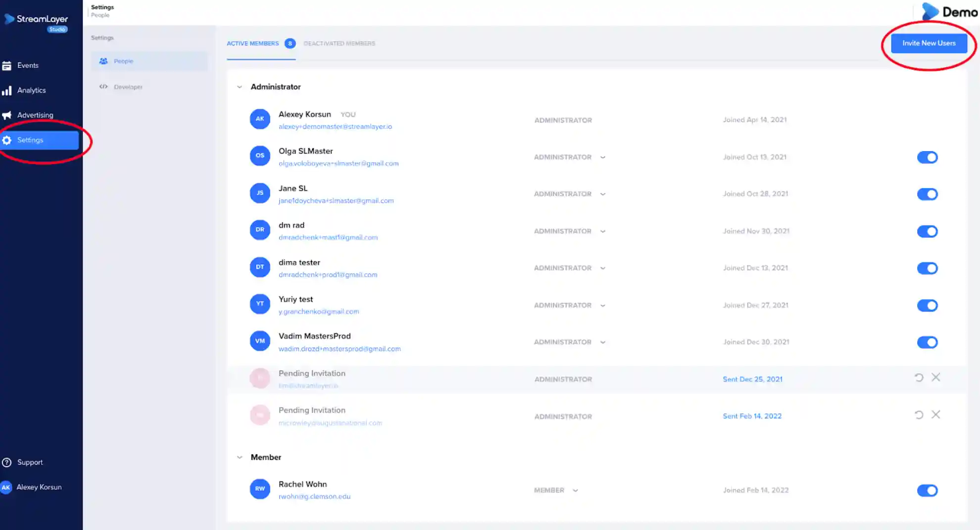This screenshot has height=530, width=980.
Task: Resend the invitation sent Dec 25, 2021
Action: (919, 378)
